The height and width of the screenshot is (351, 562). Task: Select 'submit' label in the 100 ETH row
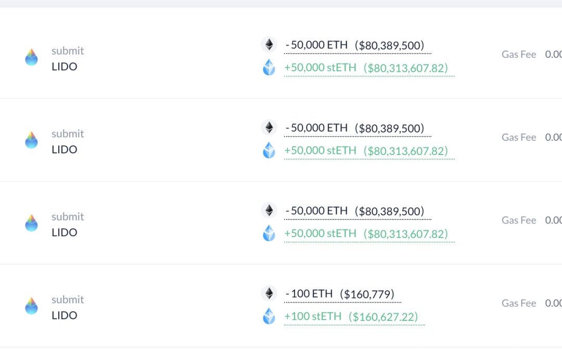tap(68, 300)
